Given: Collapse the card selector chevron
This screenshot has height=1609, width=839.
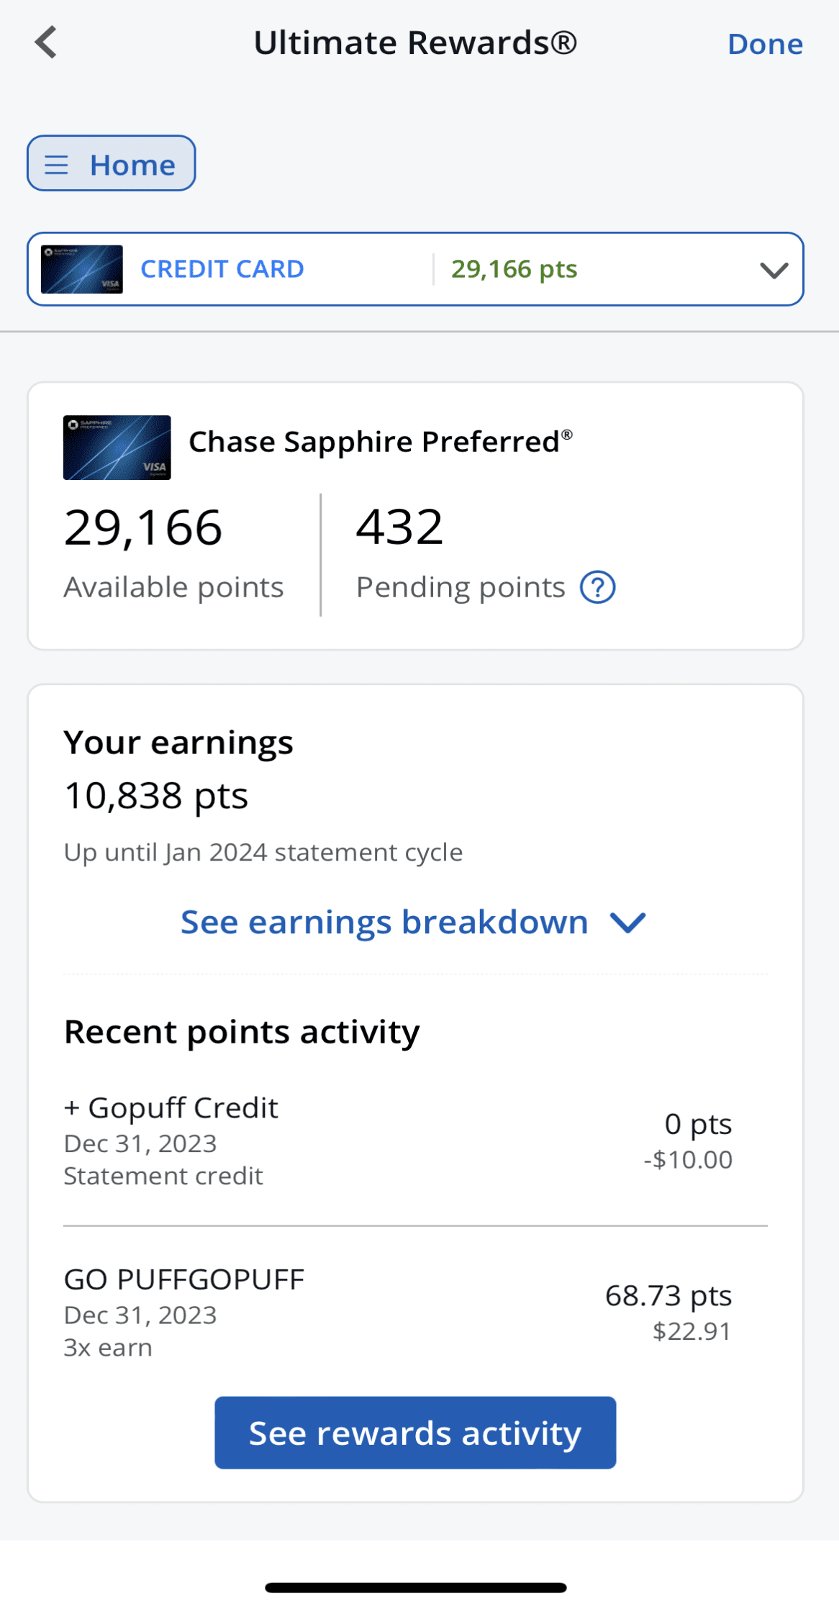Looking at the screenshot, I should [x=773, y=270].
